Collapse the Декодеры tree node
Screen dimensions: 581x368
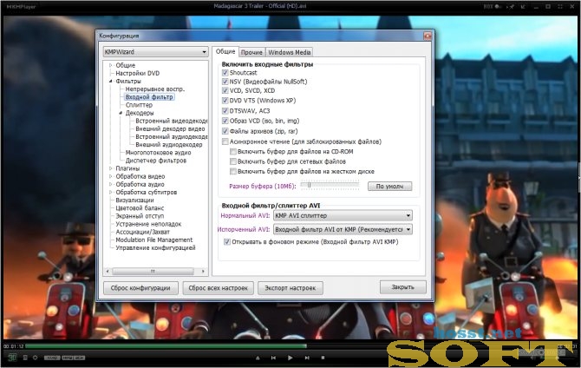pos(121,113)
